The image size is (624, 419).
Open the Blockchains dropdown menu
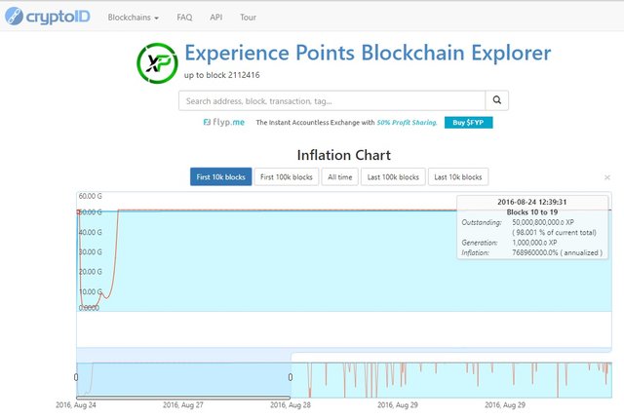click(133, 18)
